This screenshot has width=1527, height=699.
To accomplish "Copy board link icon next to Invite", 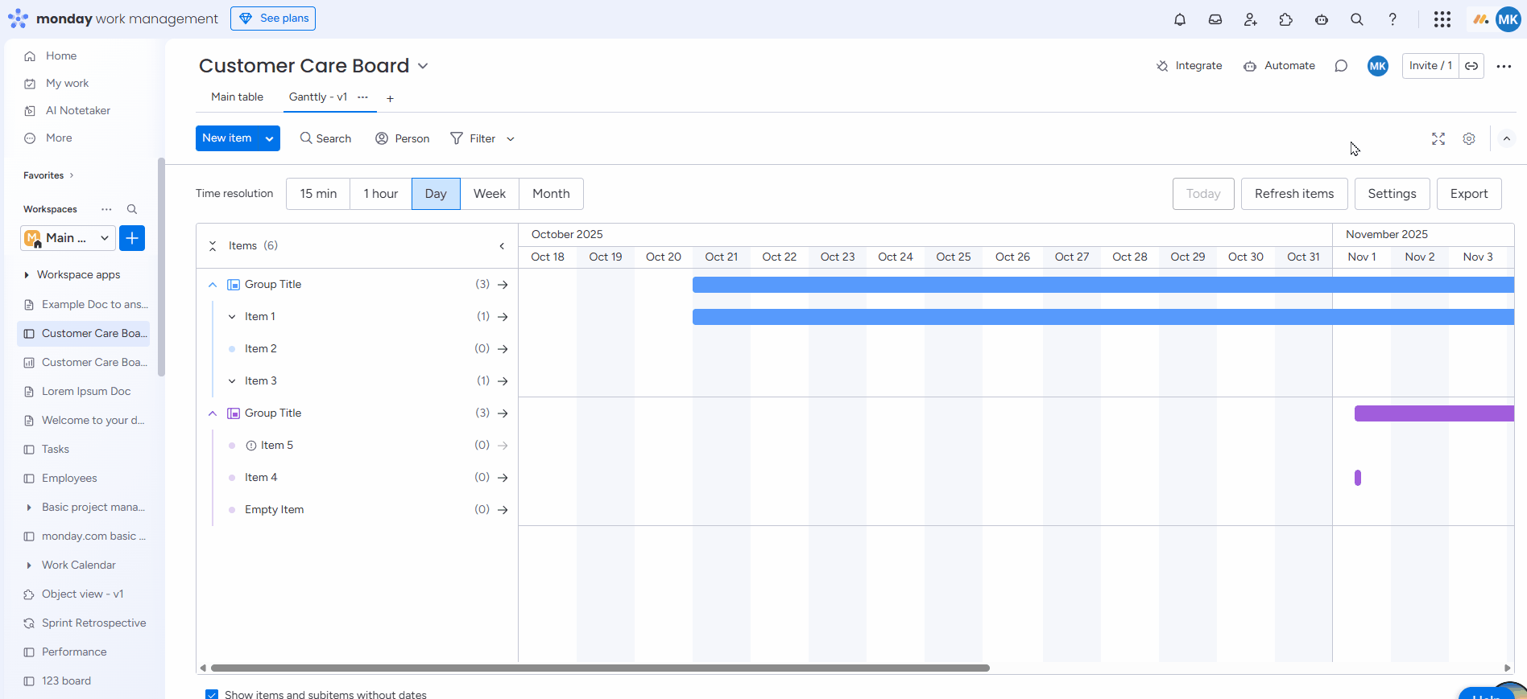I will coord(1471,66).
